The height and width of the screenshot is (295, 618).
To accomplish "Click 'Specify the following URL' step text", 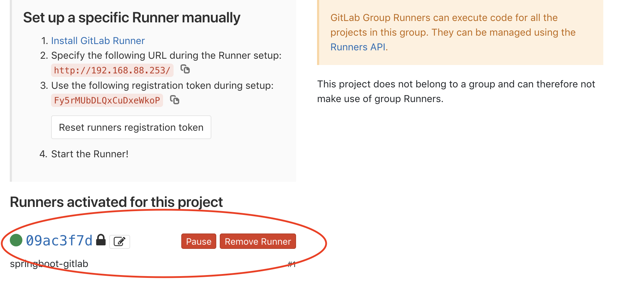I will tap(167, 56).
